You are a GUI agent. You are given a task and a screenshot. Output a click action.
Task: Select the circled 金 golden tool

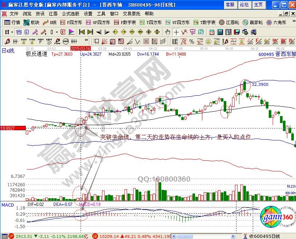208,41
